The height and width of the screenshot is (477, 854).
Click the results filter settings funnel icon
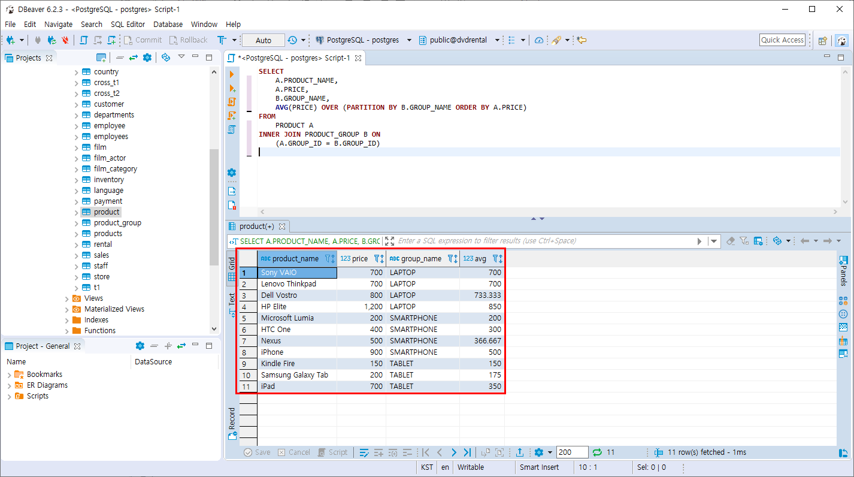pyautogui.click(x=744, y=241)
